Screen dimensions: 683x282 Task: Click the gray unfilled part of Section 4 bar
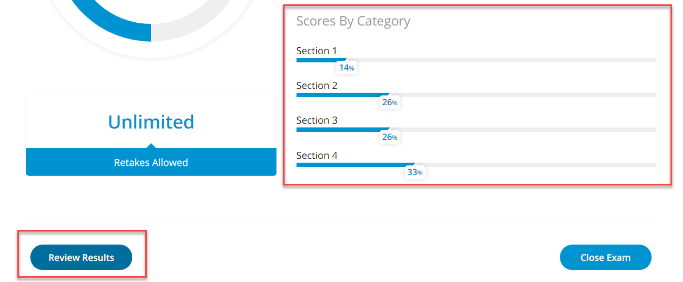point(536,165)
